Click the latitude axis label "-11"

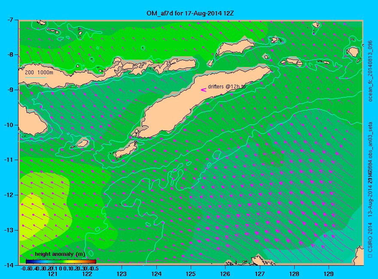[x=9, y=160]
